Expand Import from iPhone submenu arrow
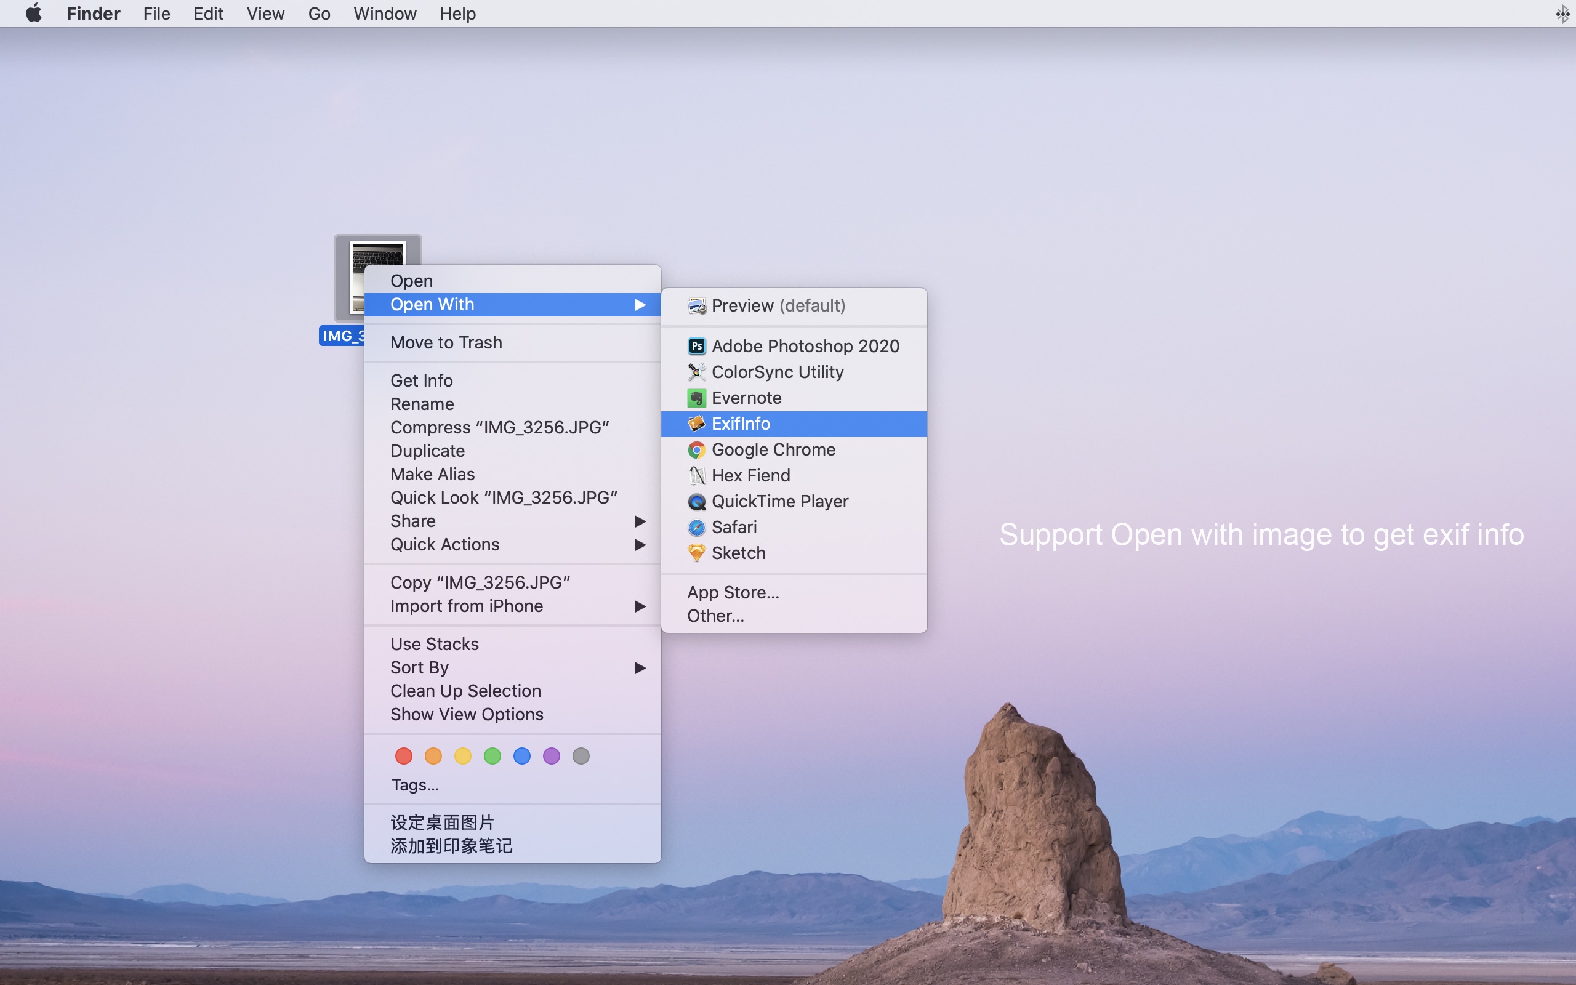The height and width of the screenshot is (985, 1576). (640, 606)
